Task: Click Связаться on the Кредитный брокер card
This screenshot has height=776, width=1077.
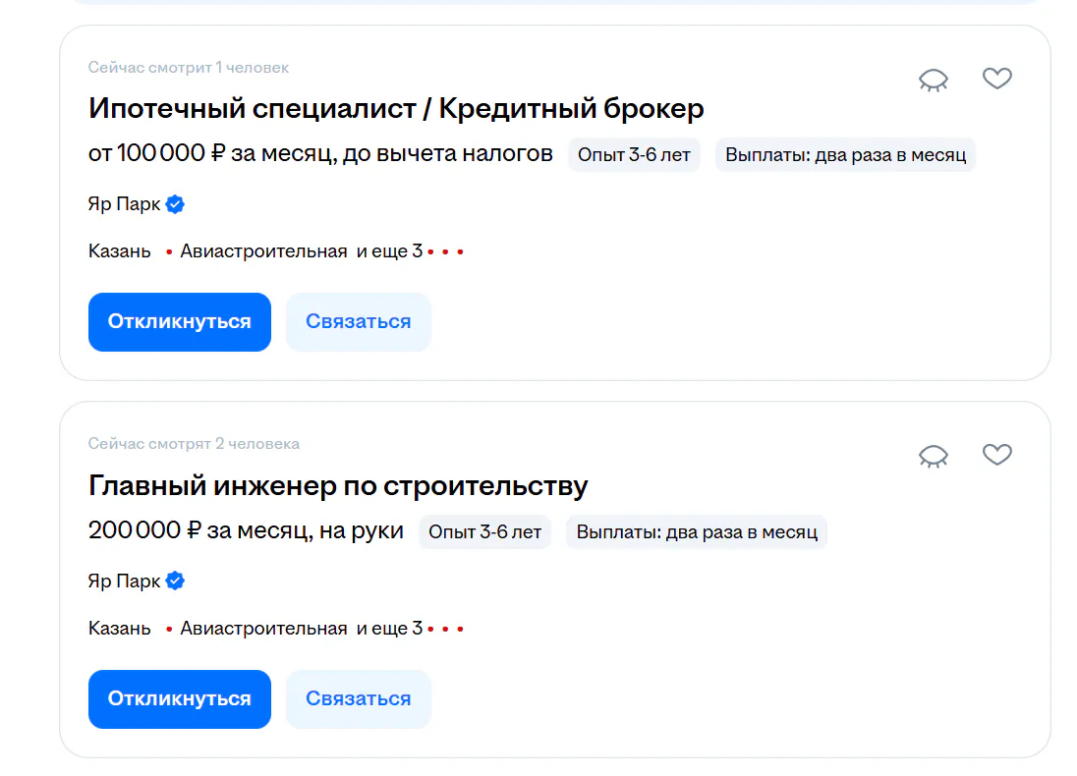Action: (358, 322)
